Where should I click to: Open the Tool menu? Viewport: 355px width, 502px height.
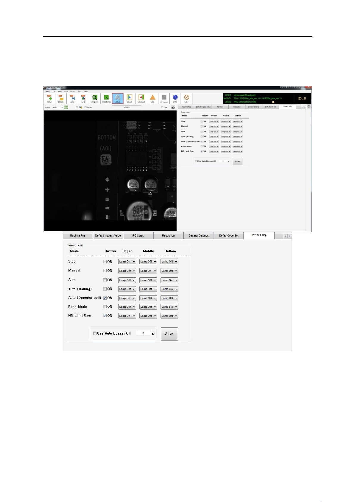[x=80, y=91]
